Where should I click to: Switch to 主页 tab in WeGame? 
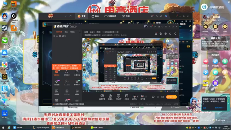pyautogui.click(x=82, y=16)
